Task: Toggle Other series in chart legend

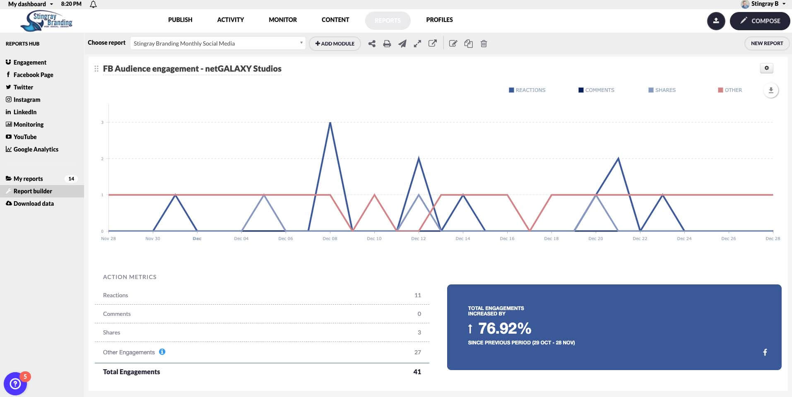Action: [730, 90]
